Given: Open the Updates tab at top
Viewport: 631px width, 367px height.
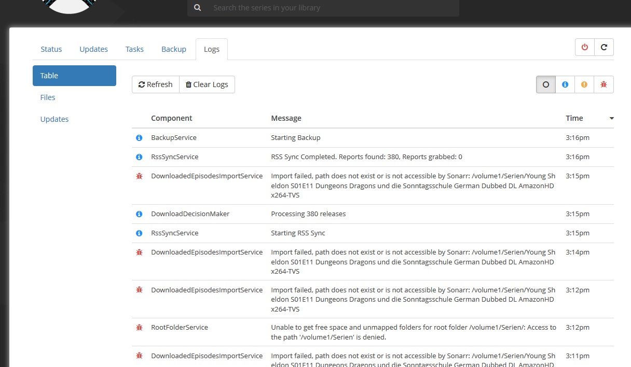Looking at the screenshot, I should coord(93,49).
